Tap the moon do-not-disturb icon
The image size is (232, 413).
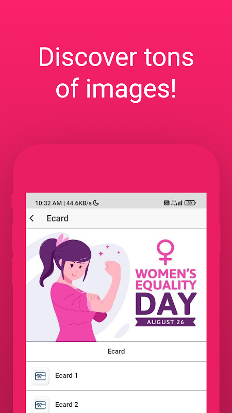pos(96,202)
